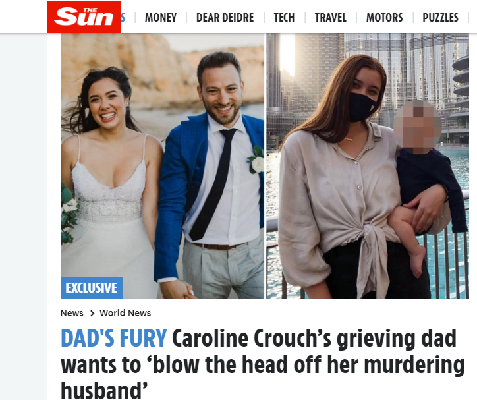
Task: Open the Money section
Action: pos(161,18)
